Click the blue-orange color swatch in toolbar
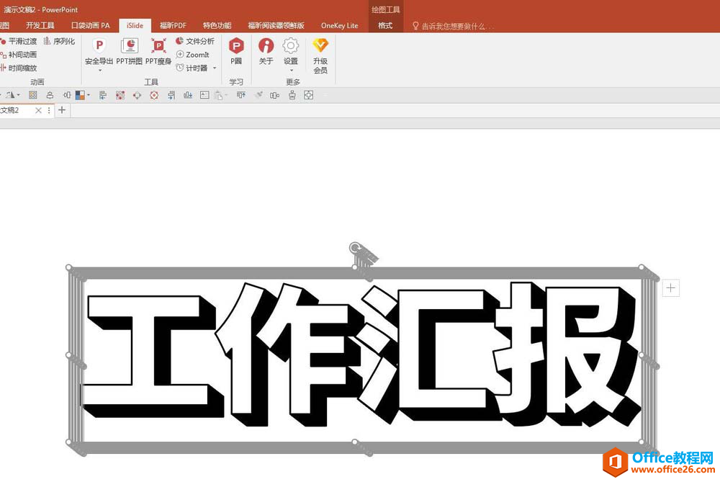The image size is (720, 482). (x=80, y=94)
